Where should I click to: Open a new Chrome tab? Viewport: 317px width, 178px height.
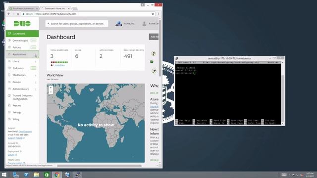point(75,8)
